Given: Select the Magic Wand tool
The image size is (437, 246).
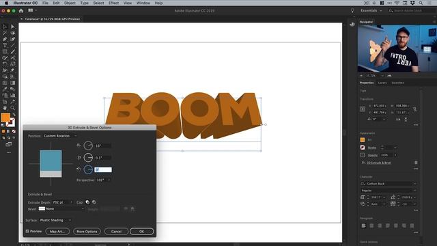Looking at the screenshot, I should pos(5,33).
